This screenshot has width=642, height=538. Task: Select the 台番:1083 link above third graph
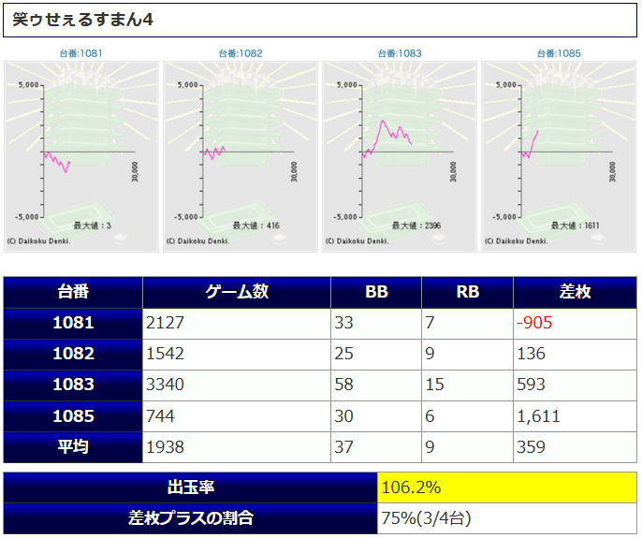pos(401,54)
